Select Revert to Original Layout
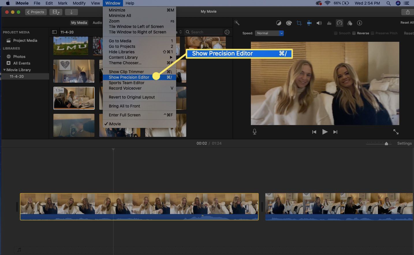 (x=139, y=97)
